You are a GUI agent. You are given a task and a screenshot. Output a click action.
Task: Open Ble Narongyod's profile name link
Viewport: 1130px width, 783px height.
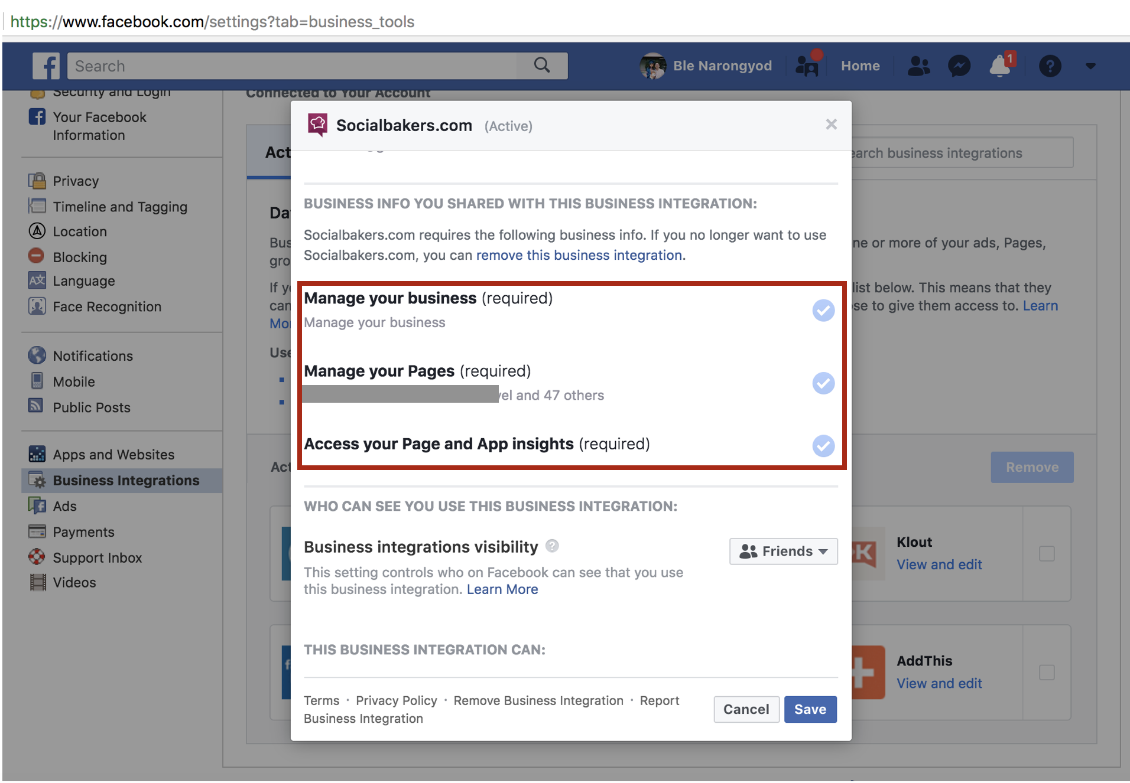click(722, 66)
